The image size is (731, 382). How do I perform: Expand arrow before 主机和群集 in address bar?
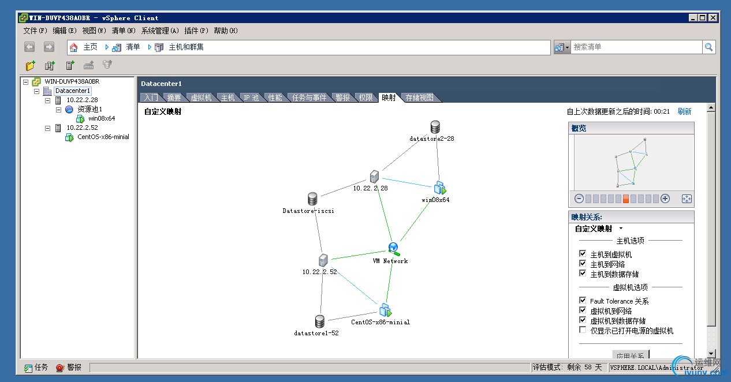point(150,47)
